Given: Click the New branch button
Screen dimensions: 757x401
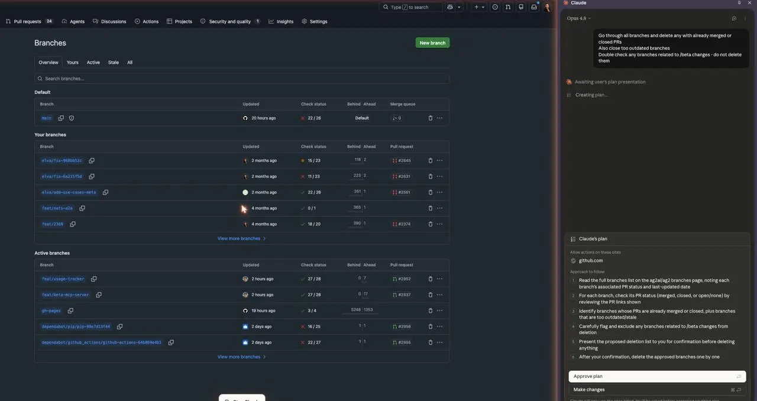Looking at the screenshot, I should (x=432, y=43).
